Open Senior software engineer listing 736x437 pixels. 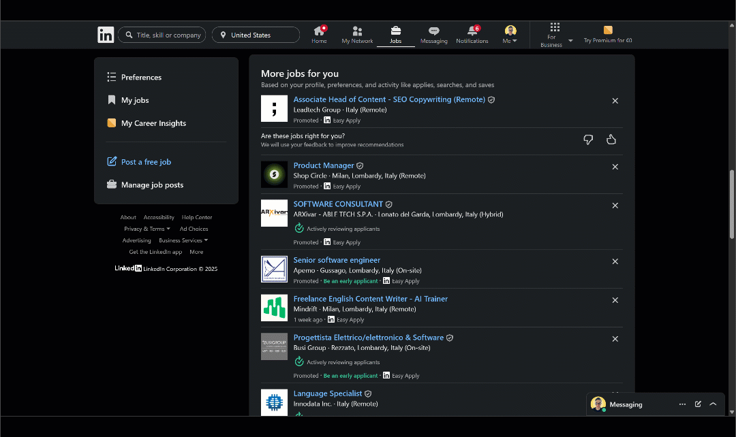click(x=337, y=260)
